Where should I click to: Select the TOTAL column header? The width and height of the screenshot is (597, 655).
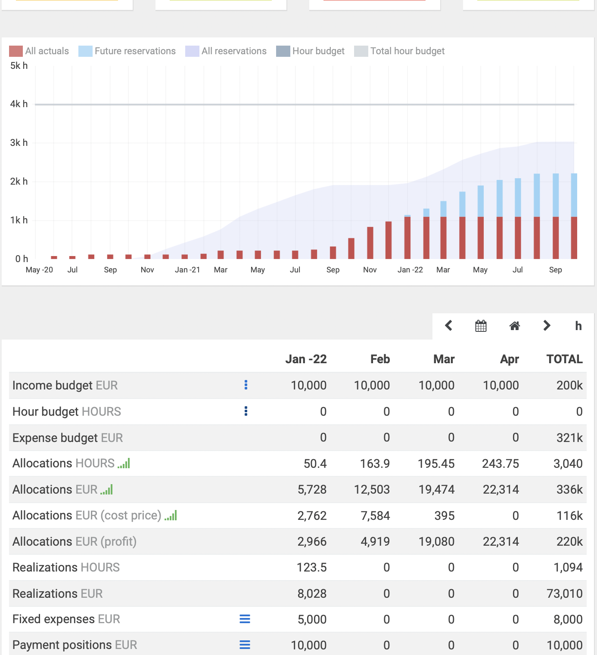[564, 359]
